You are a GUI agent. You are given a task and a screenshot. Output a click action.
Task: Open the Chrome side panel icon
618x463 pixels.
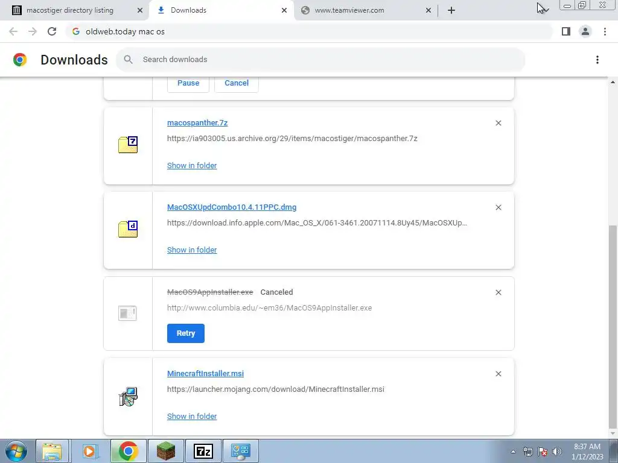[566, 31]
